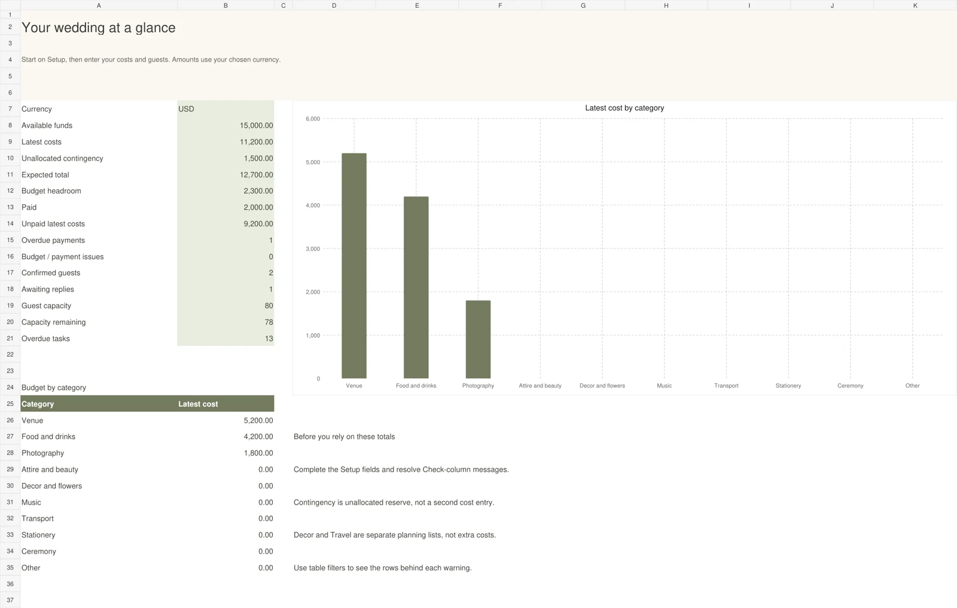Click the 'Budget by category' heading
Viewport: 957px width, 608px height.
(54, 388)
